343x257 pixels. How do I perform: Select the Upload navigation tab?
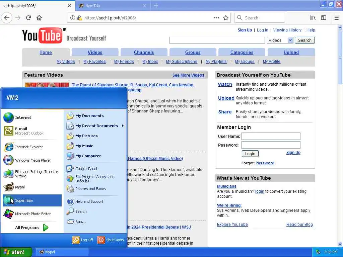click(x=291, y=53)
